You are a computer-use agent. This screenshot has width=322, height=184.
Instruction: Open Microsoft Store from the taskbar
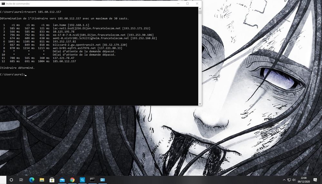pos(52,180)
